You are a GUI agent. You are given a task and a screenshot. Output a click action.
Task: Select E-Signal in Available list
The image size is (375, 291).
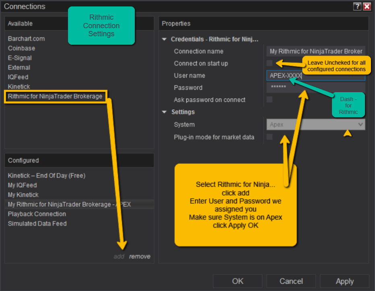point(20,58)
